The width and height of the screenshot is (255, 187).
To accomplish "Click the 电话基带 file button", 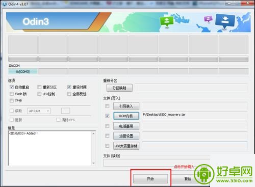I will 126,126.
